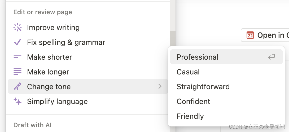Choose the Friendly tone option
The height and width of the screenshot is (132, 289).
pos(190,116)
